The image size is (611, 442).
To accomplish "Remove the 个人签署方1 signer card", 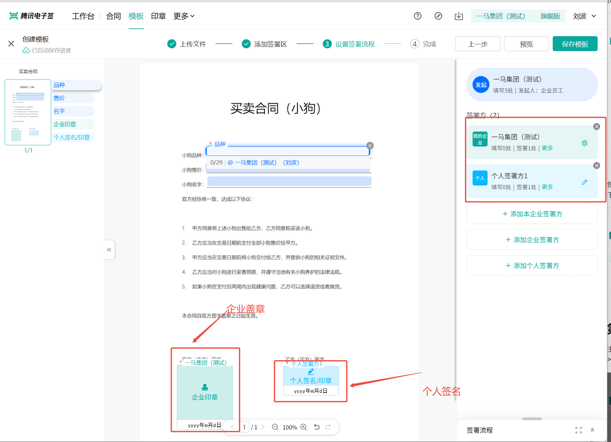I will click(x=597, y=166).
